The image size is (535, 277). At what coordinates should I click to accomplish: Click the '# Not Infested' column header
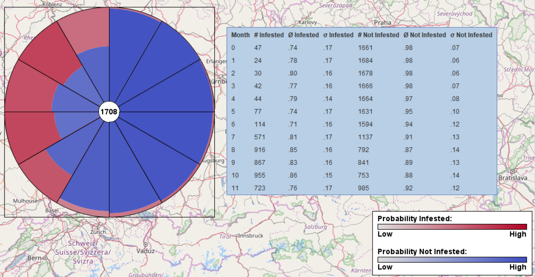coord(378,35)
